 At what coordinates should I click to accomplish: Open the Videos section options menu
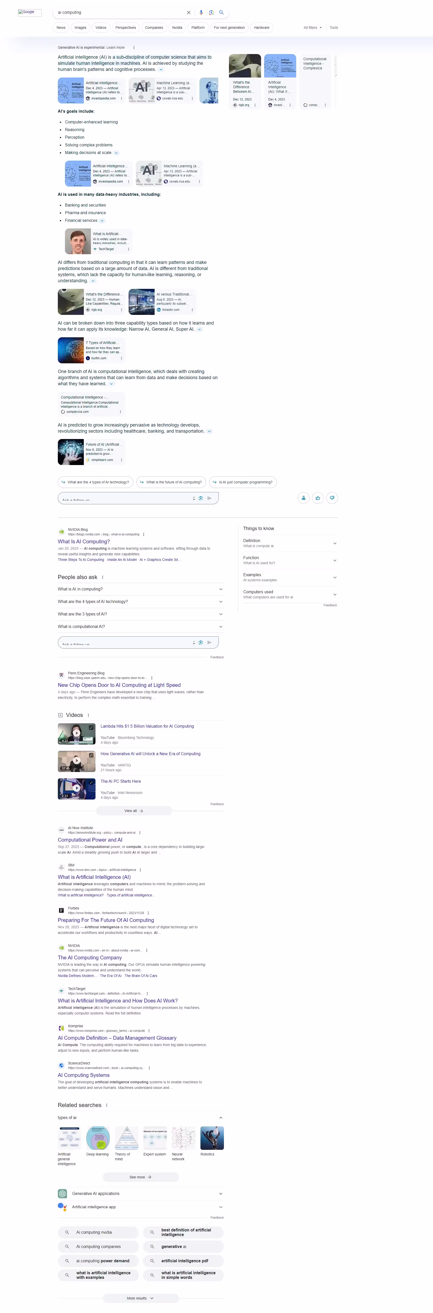89,715
